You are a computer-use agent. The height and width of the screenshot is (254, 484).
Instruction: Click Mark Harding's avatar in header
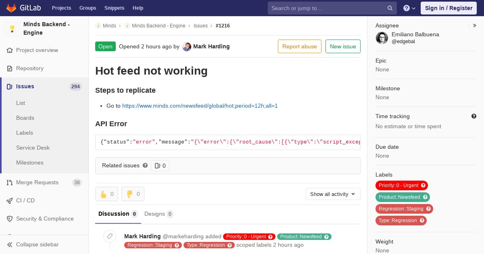186,46
